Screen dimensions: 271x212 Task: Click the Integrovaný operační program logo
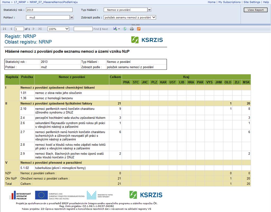point(20,195)
